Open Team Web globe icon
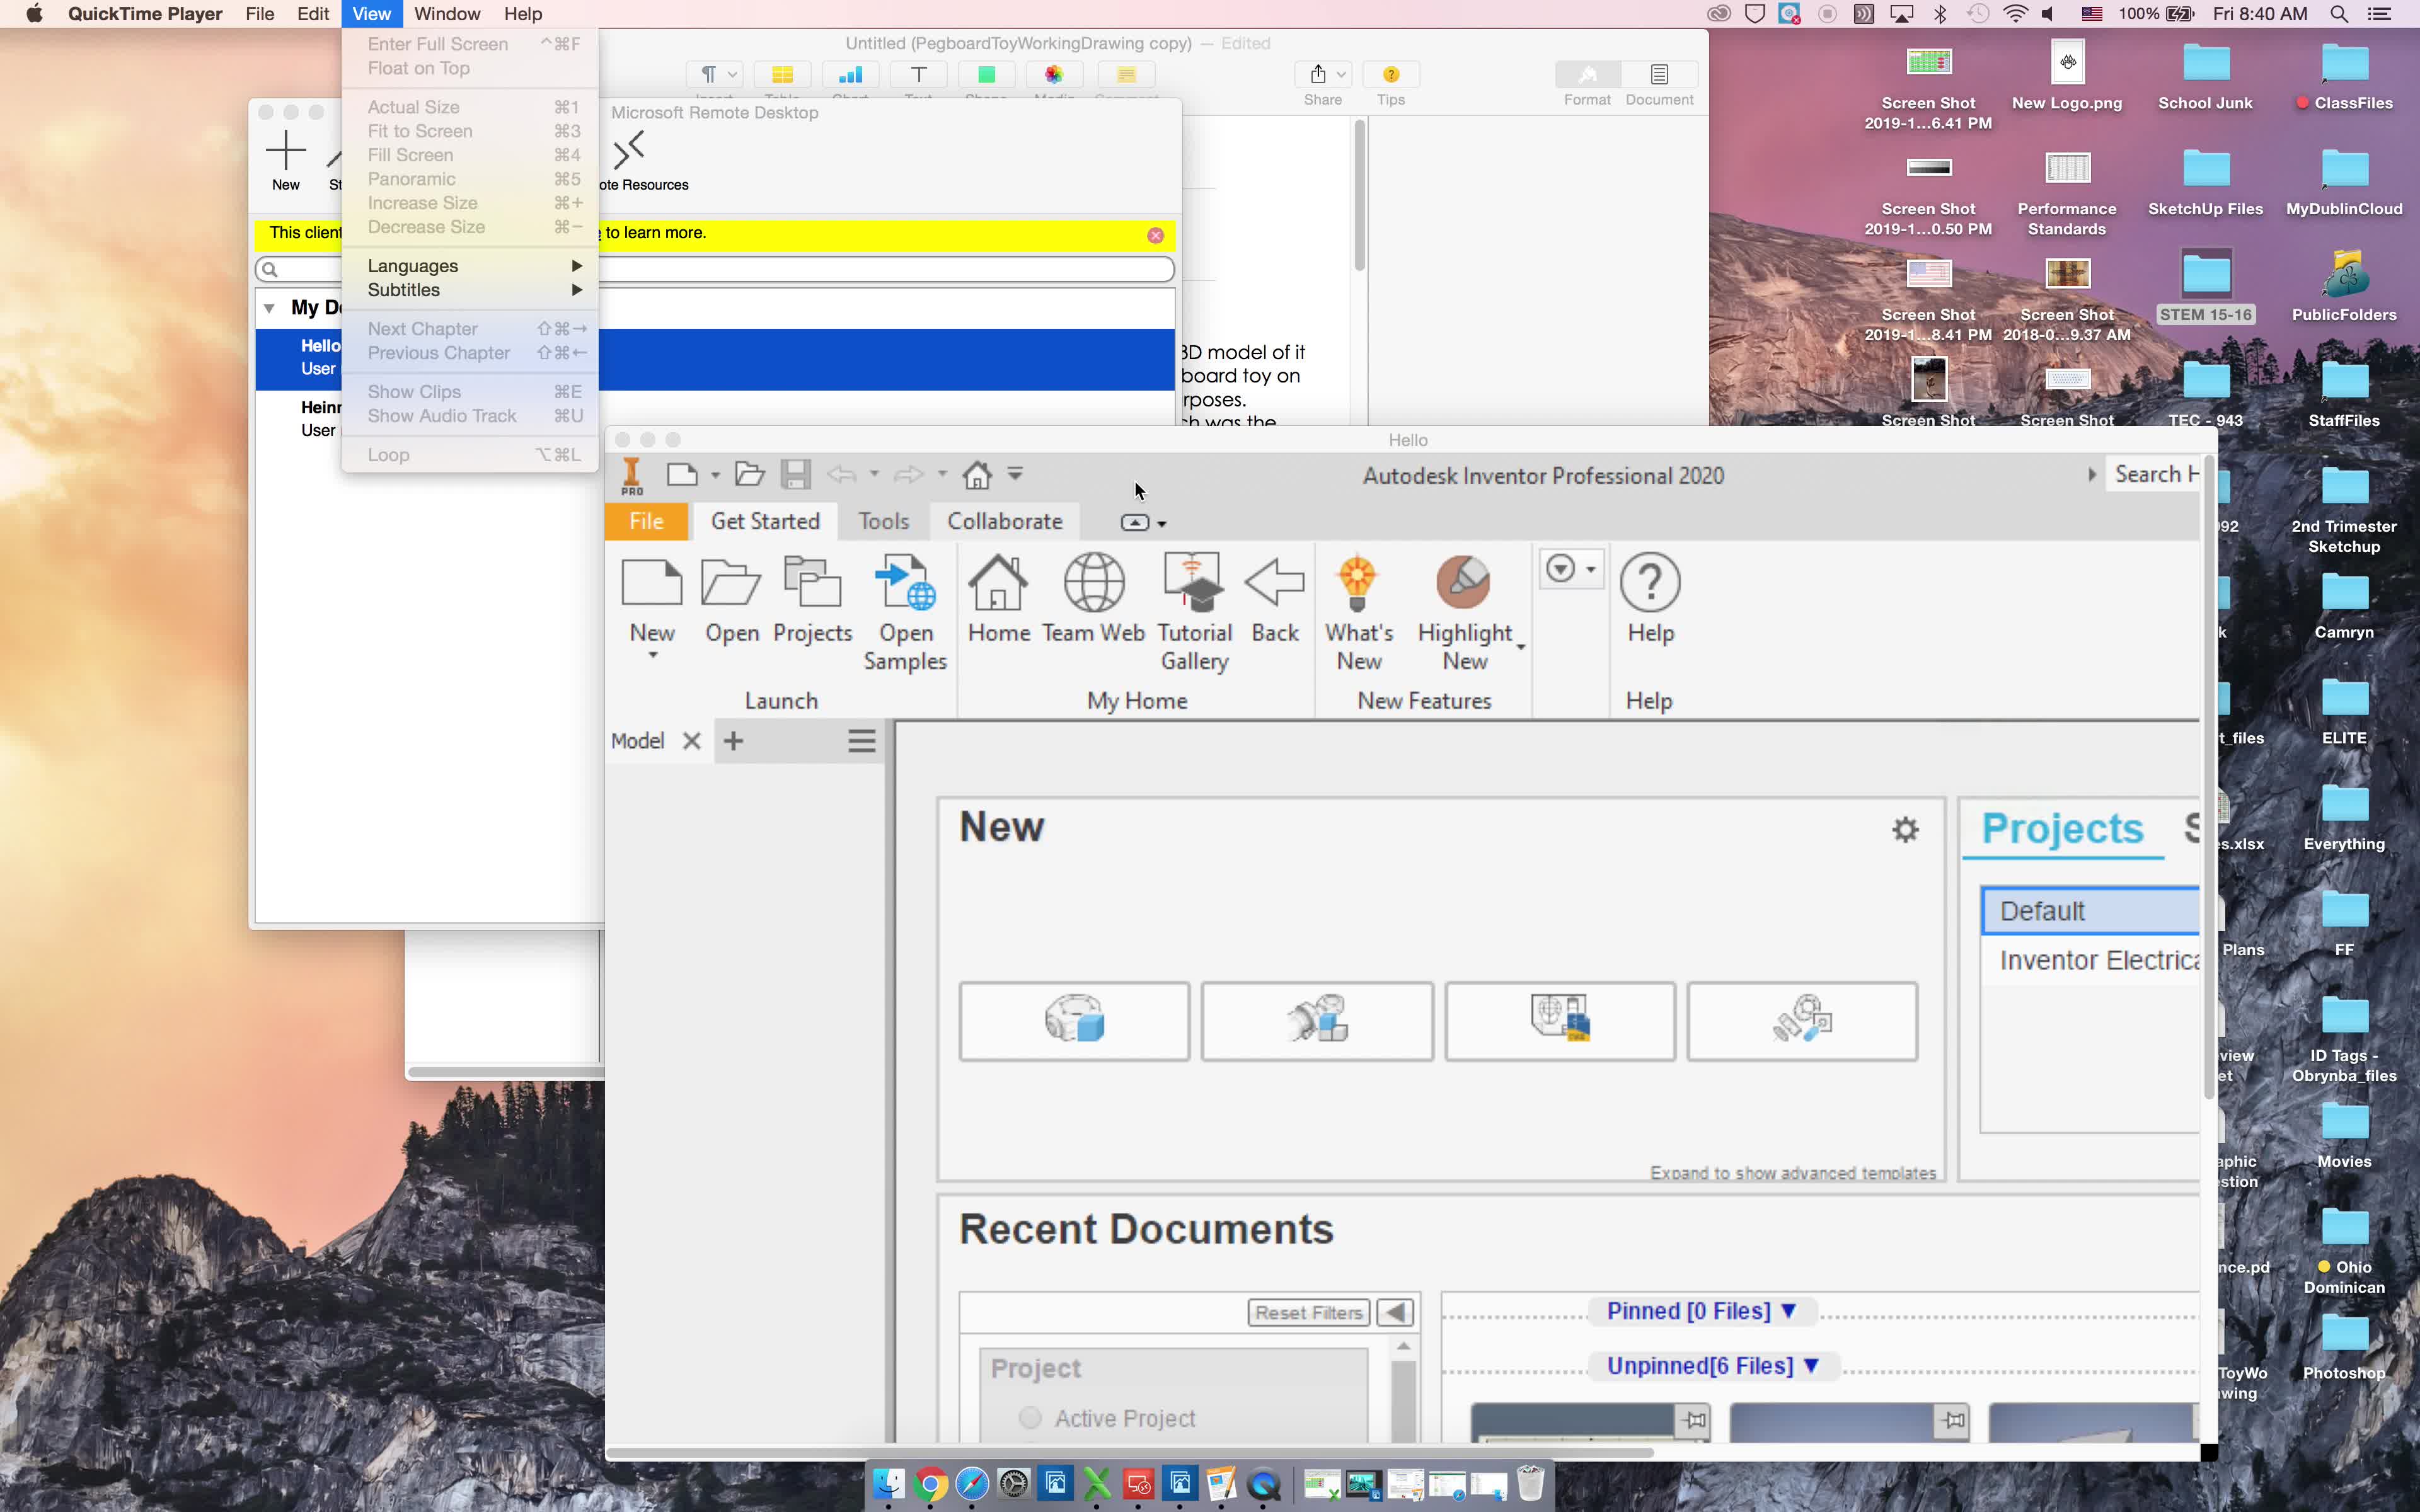Image resolution: width=2420 pixels, height=1512 pixels. [x=1093, y=583]
